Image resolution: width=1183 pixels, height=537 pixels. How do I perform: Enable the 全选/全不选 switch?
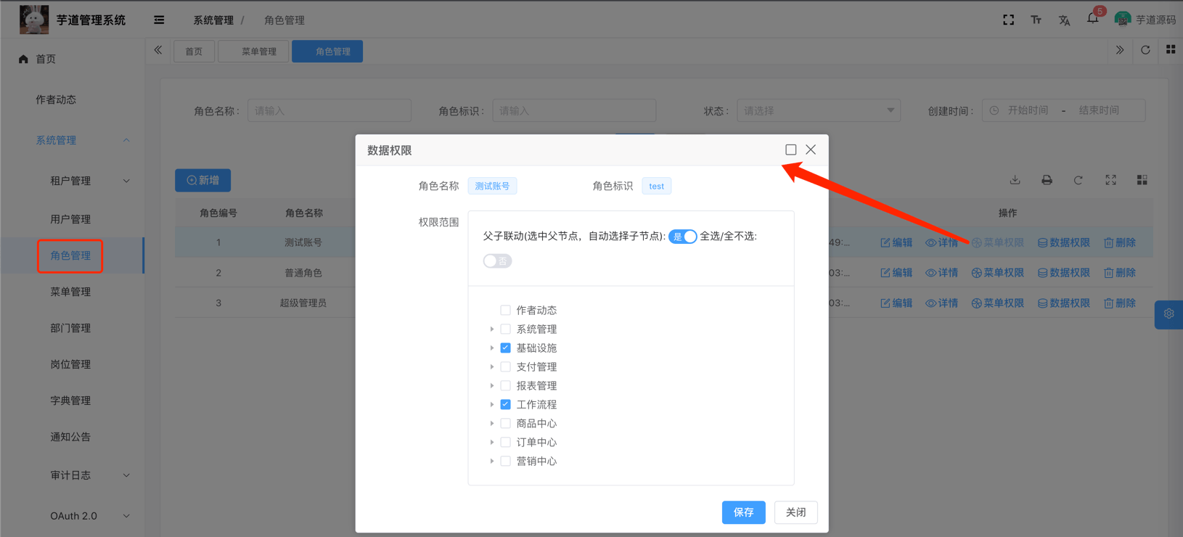tap(497, 261)
